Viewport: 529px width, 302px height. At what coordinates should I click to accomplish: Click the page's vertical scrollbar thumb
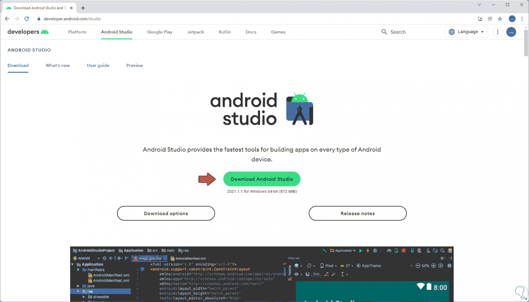click(526, 43)
